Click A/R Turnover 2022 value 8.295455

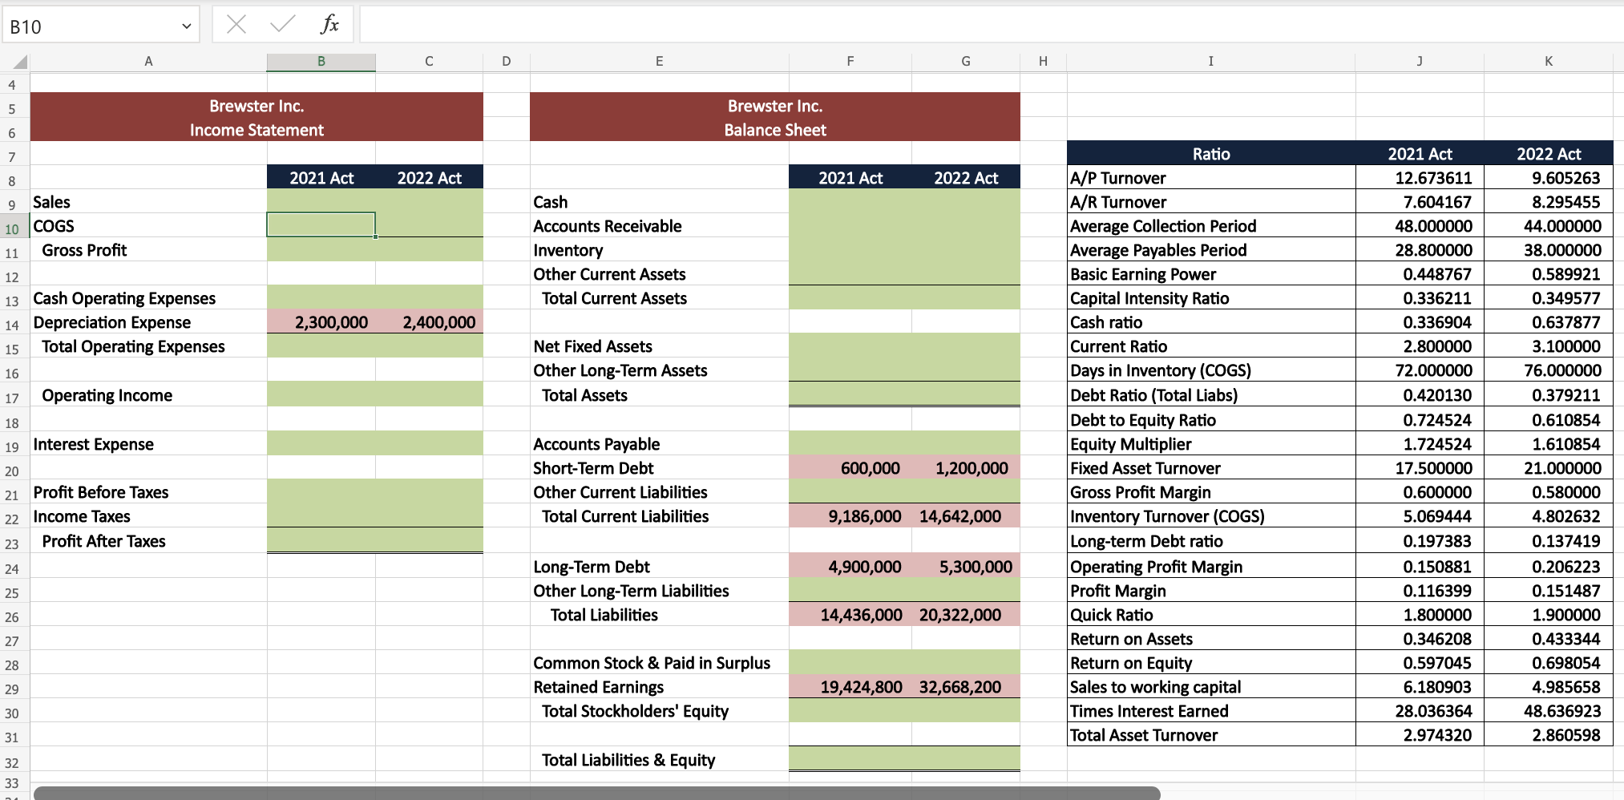(x=1548, y=202)
